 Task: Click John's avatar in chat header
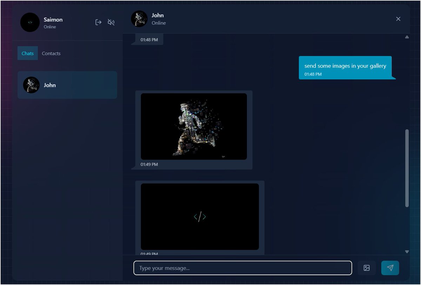(139, 19)
